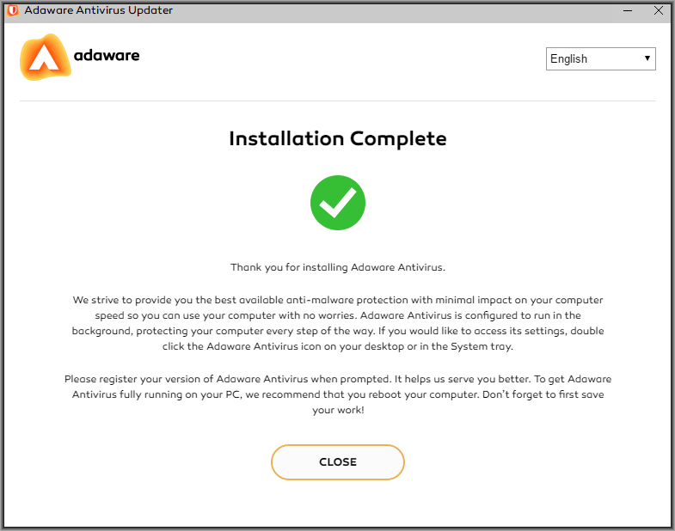Viewport: 675px width, 531px height.
Task: Click the line starting 'speed so you can use'
Action: 338,315
